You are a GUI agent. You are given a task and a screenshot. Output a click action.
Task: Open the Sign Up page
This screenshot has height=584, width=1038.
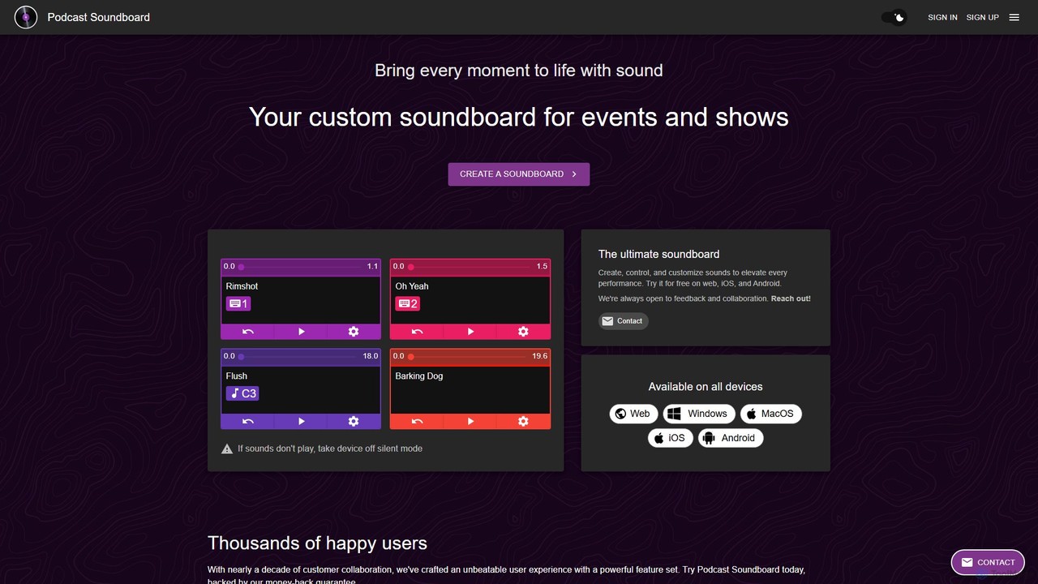pyautogui.click(x=982, y=17)
